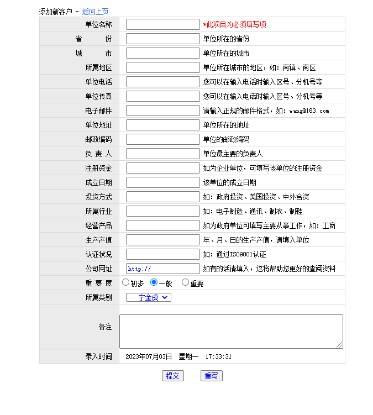Click the example email wang@163.com hint
373x415 pixels.
click(309, 111)
